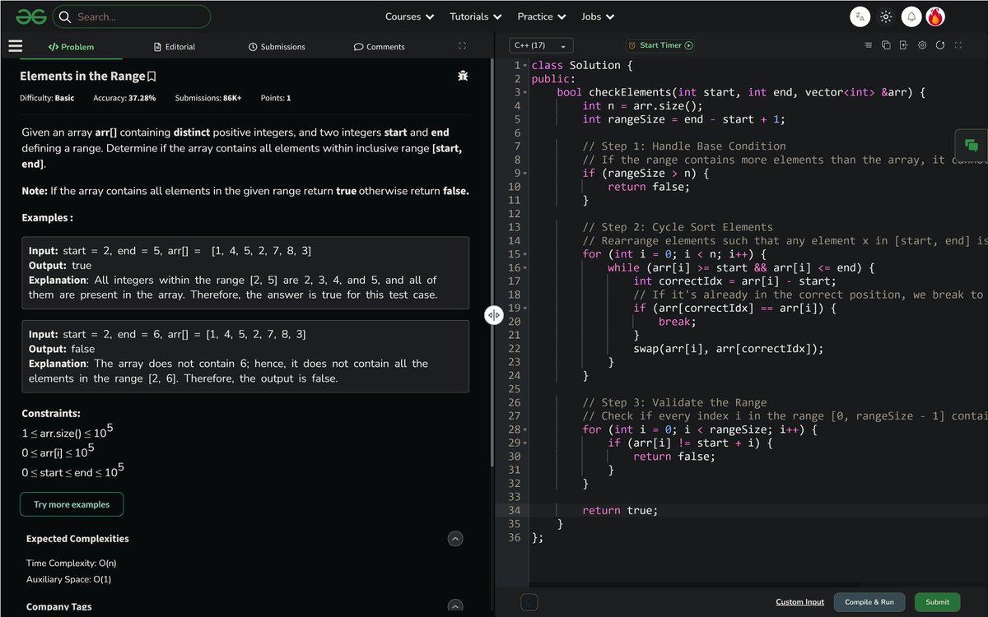Screen dimensions: 988x617
Task: Open editor settings gear
Action: (922, 45)
